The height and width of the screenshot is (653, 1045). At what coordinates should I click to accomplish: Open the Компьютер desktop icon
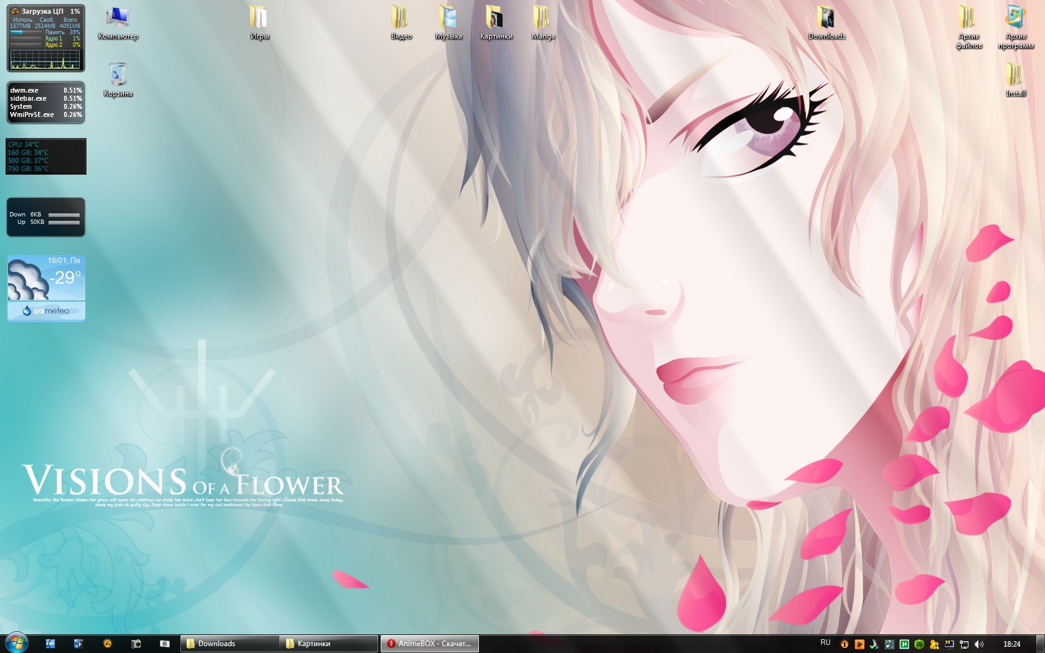118,23
